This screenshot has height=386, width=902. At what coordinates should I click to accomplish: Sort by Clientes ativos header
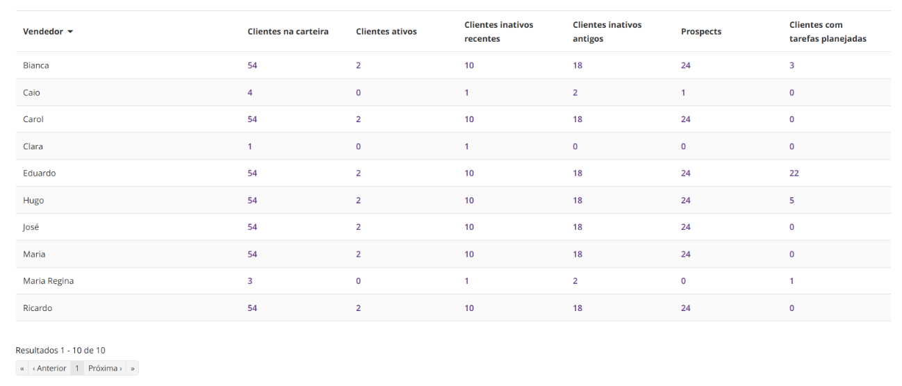[386, 32]
